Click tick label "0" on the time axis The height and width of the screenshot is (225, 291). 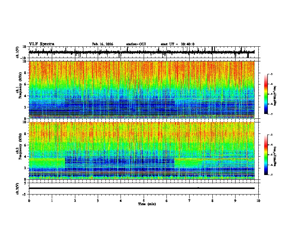point(29,201)
